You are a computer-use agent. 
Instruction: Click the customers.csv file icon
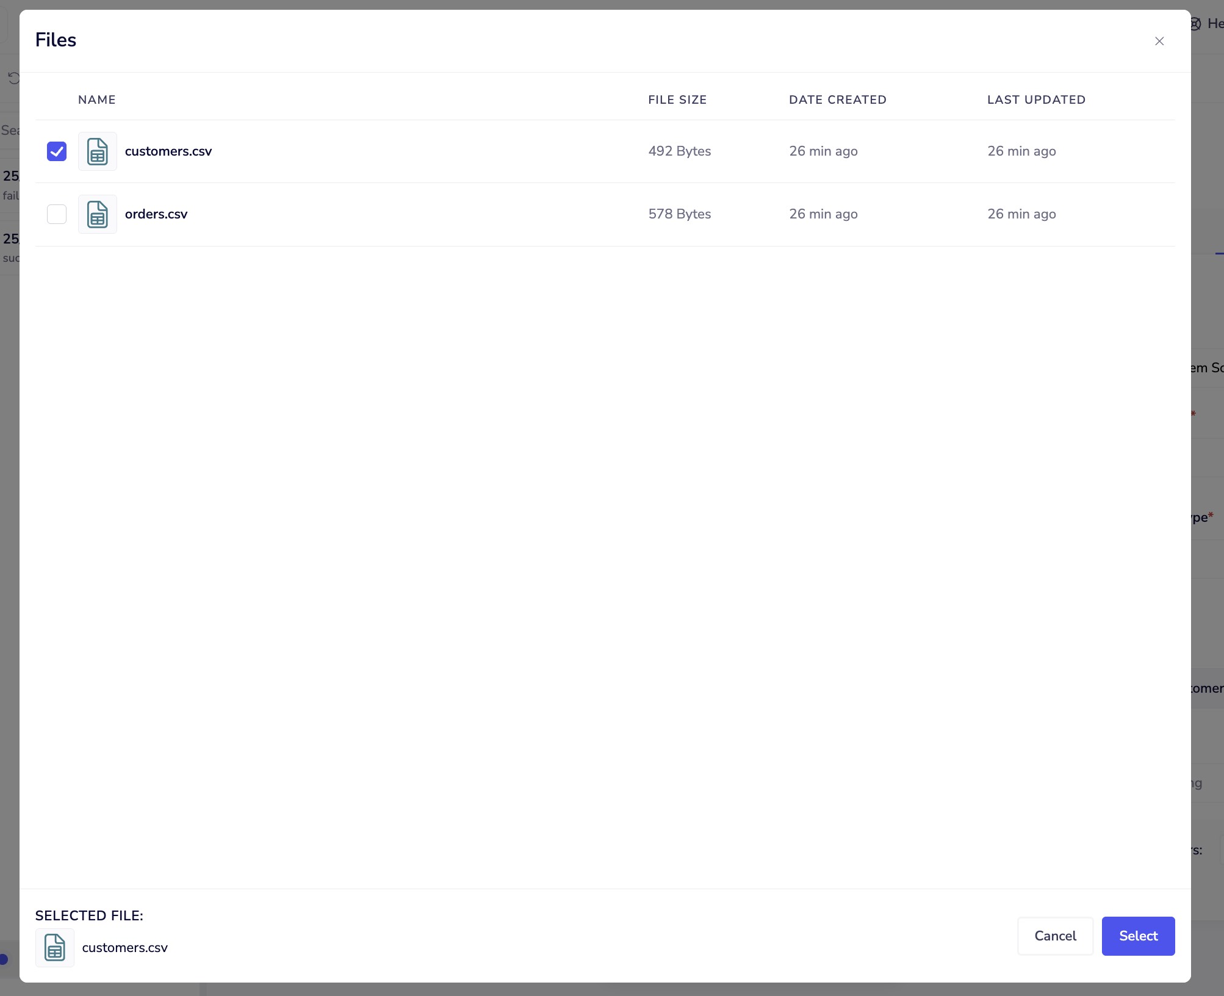point(98,151)
